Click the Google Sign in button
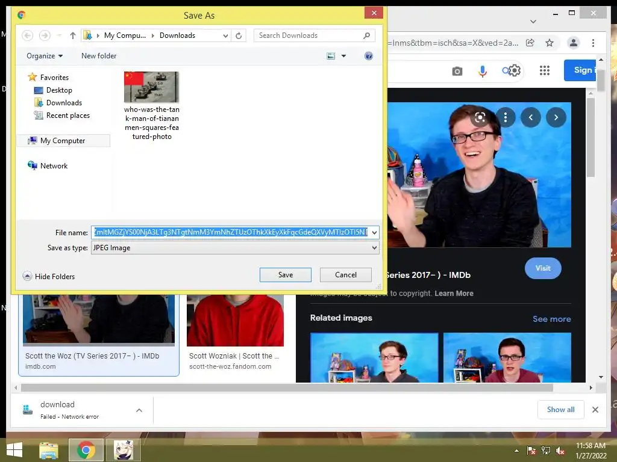617x462 pixels. tap(580, 70)
